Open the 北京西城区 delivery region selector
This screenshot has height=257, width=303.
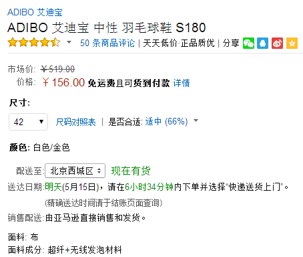75,171
